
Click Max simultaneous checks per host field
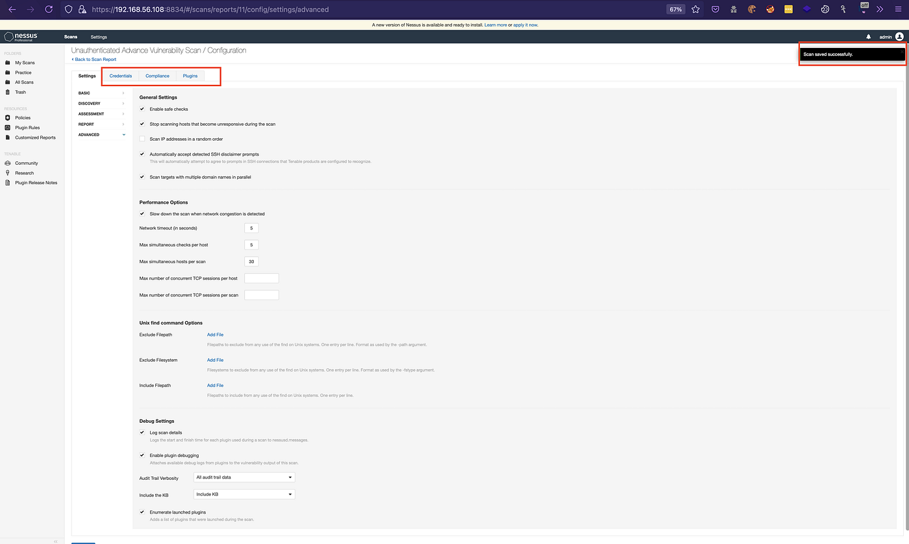coord(251,245)
